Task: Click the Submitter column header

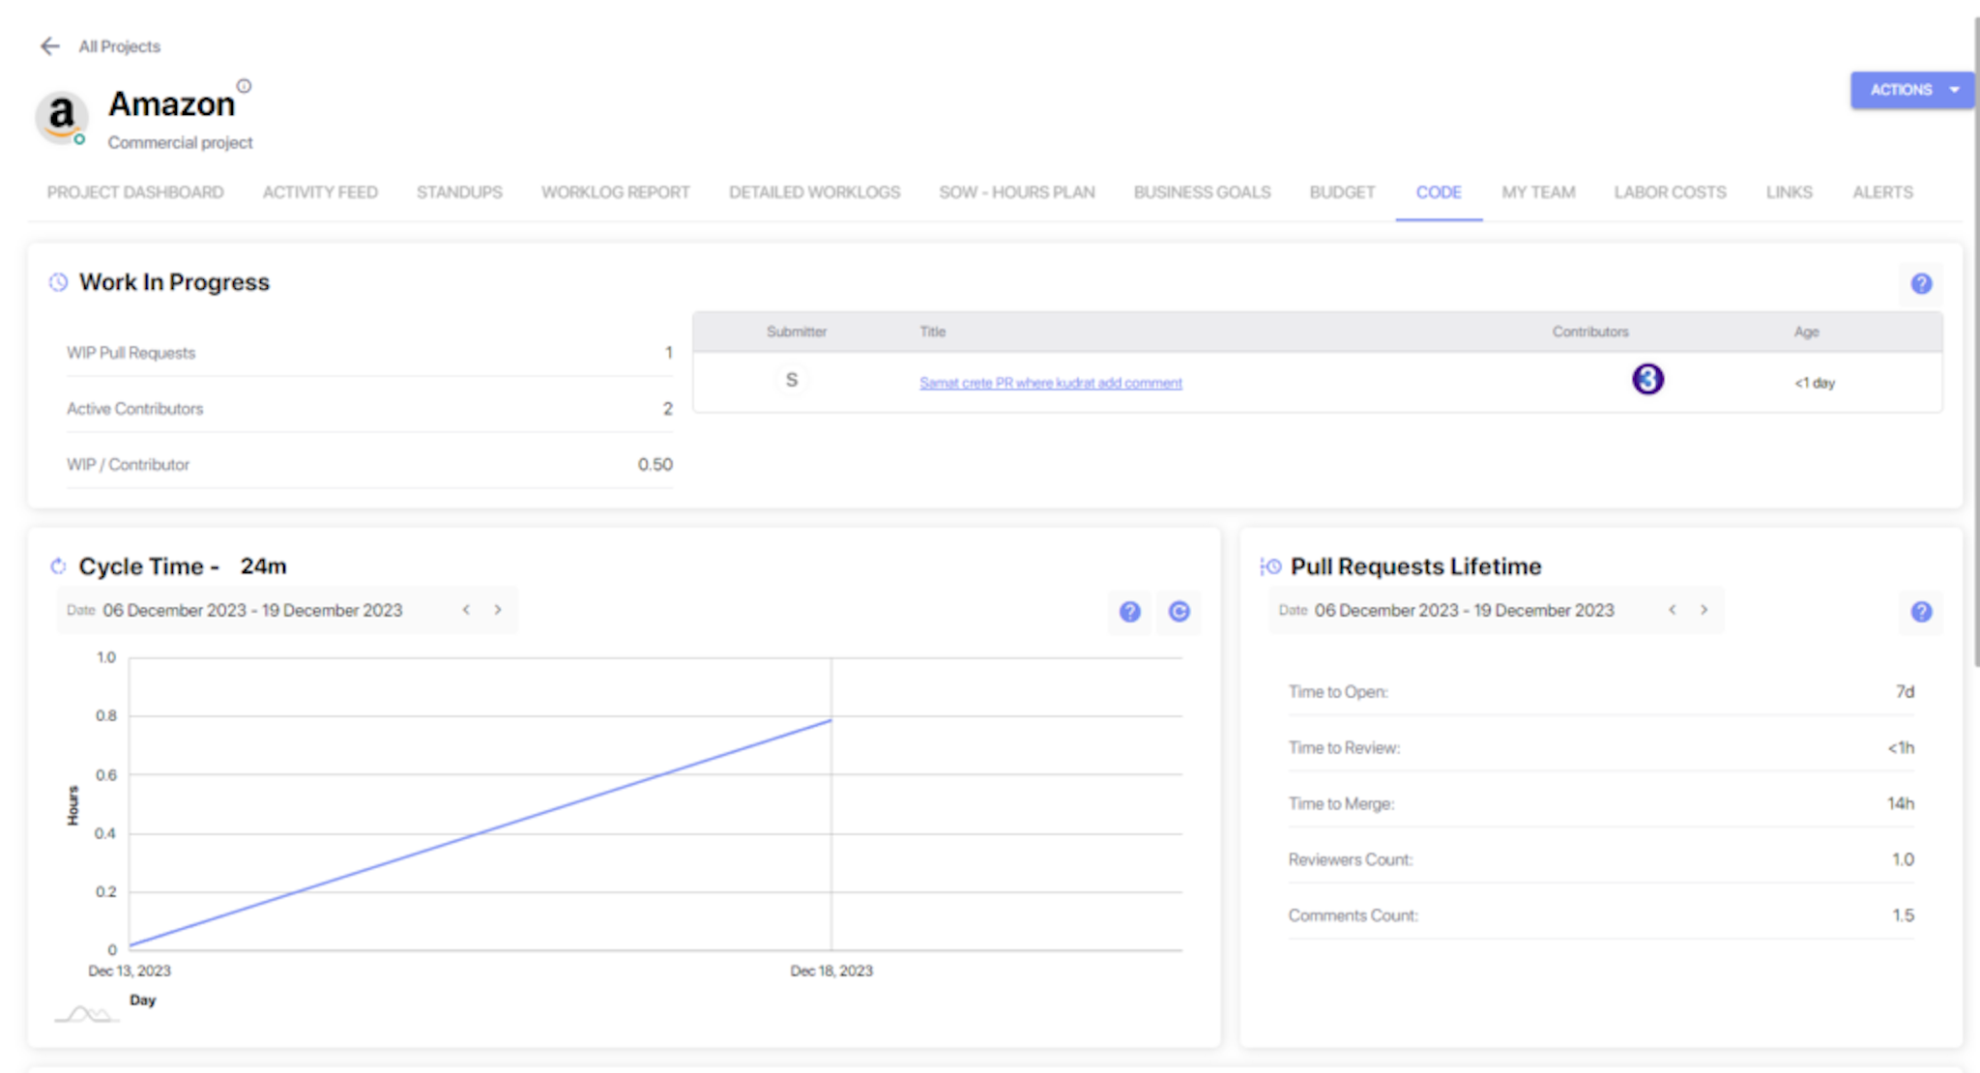Action: pos(797,332)
